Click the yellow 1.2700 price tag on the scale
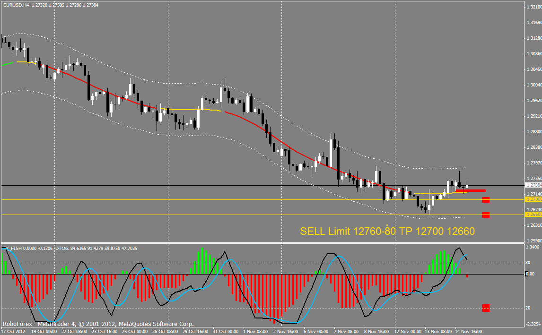The width and height of the screenshot is (542, 335). click(x=533, y=200)
